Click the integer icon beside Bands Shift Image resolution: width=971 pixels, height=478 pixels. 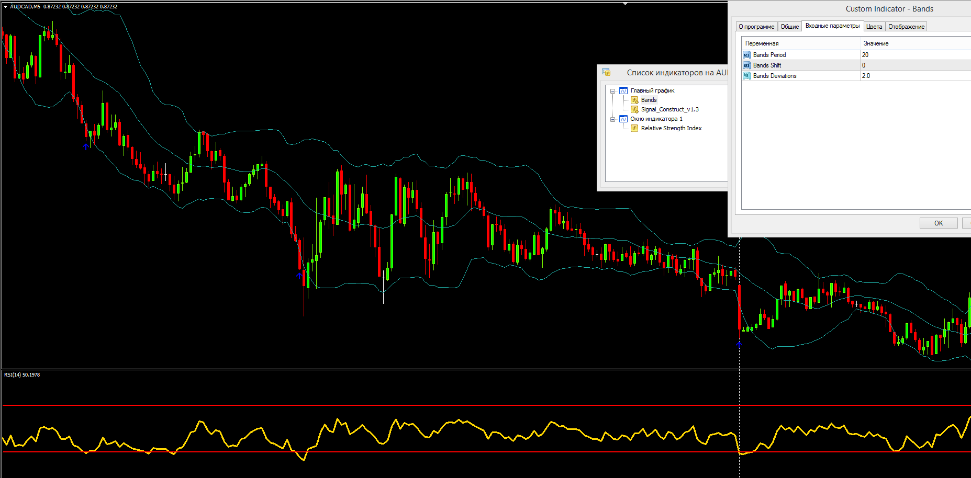(747, 65)
